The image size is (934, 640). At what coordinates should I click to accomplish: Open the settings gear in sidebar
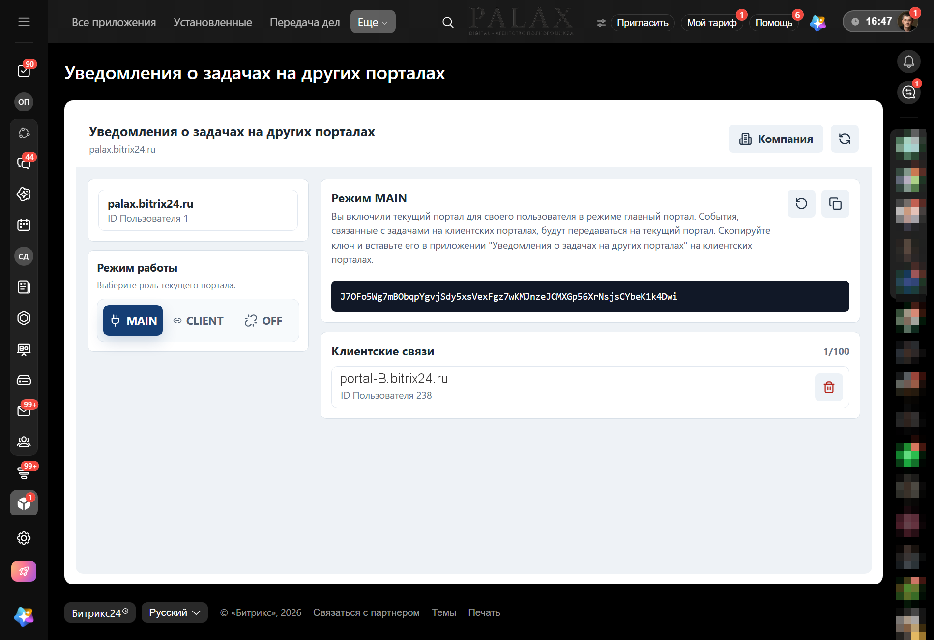(x=24, y=538)
